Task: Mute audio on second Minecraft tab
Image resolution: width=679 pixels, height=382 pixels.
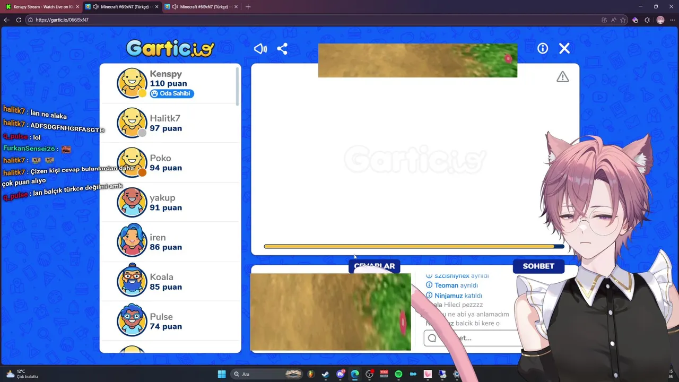Action: click(175, 7)
